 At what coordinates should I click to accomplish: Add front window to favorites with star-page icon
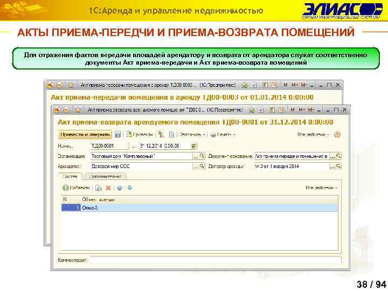coord(261,110)
